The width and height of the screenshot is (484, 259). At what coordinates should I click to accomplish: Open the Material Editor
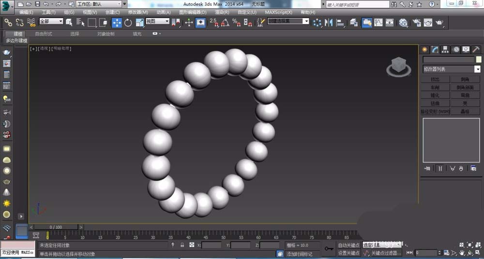click(x=403, y=22)
